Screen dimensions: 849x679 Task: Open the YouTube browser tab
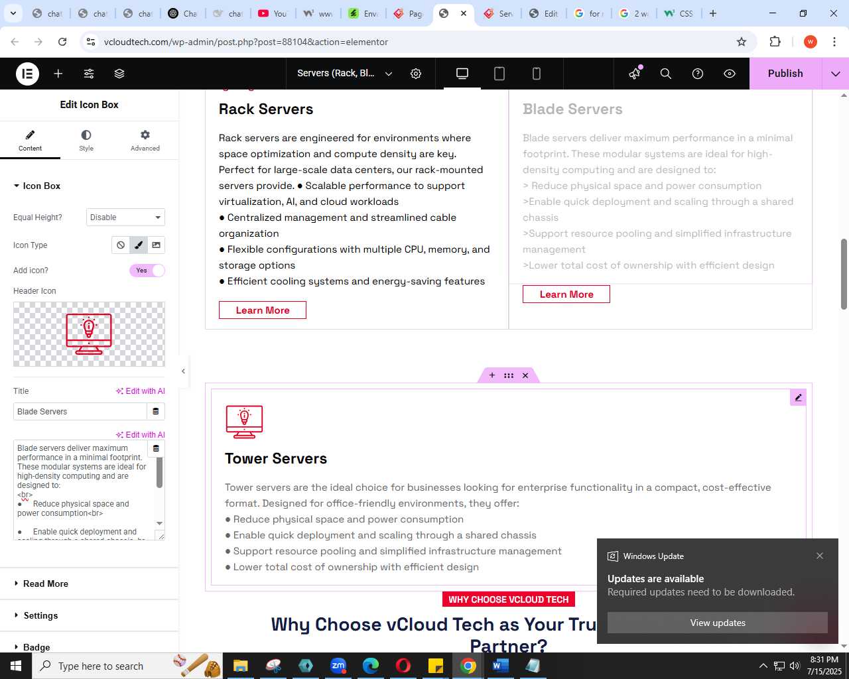click(272, 13)
